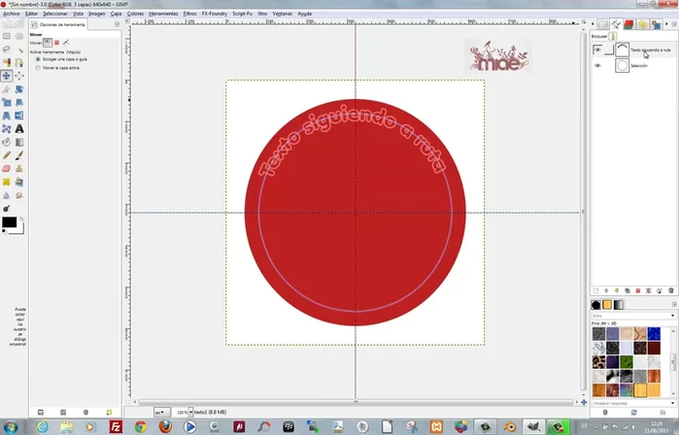Enable 'Mover la capa activa' option
The image size is (679, 435).
coord(37,68)
